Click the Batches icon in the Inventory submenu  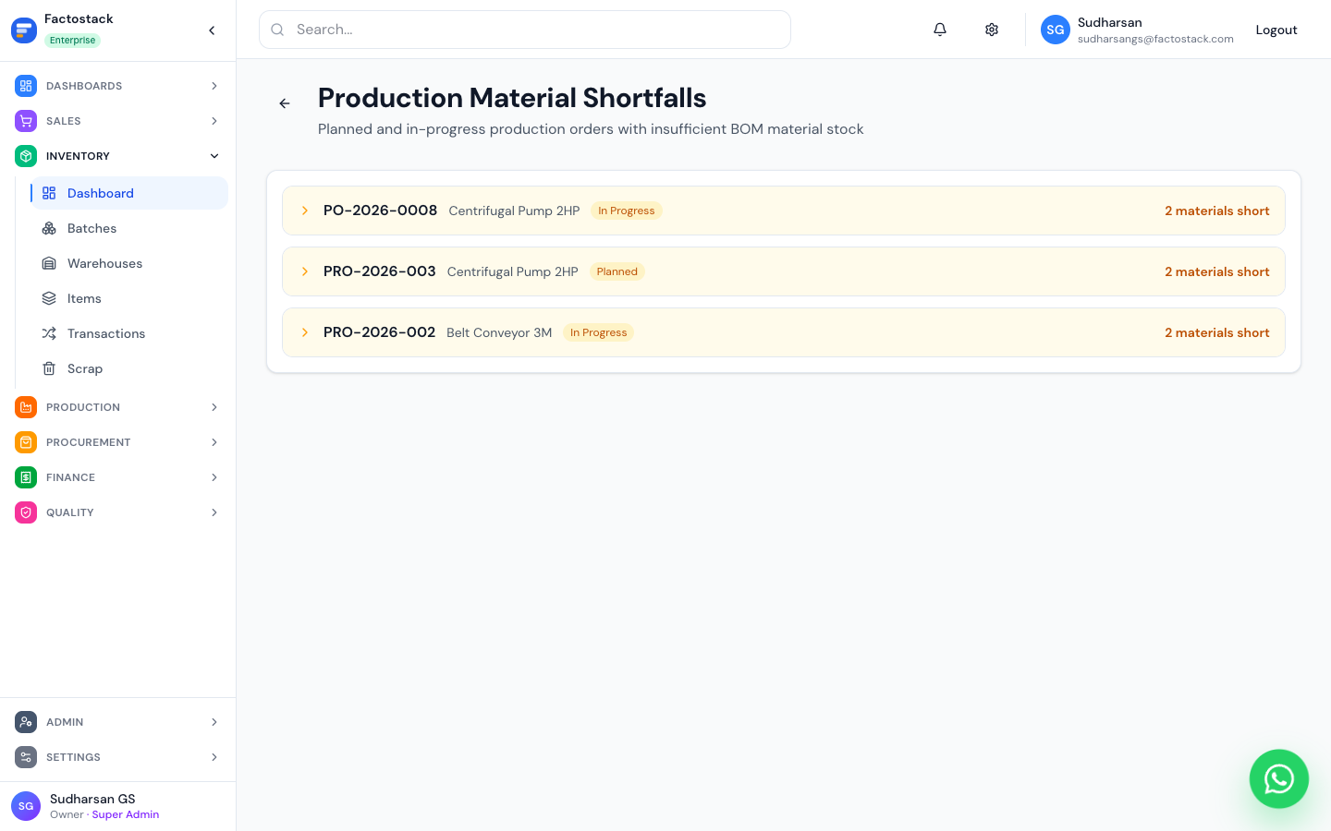[x=49, y=228]
